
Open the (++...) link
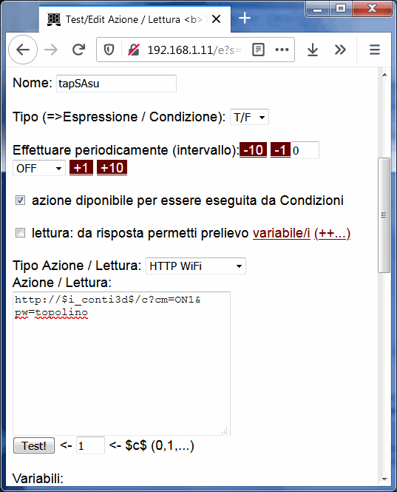coord(332,233)
